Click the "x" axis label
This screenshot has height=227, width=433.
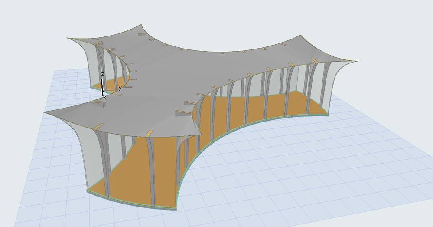[104, 98]
